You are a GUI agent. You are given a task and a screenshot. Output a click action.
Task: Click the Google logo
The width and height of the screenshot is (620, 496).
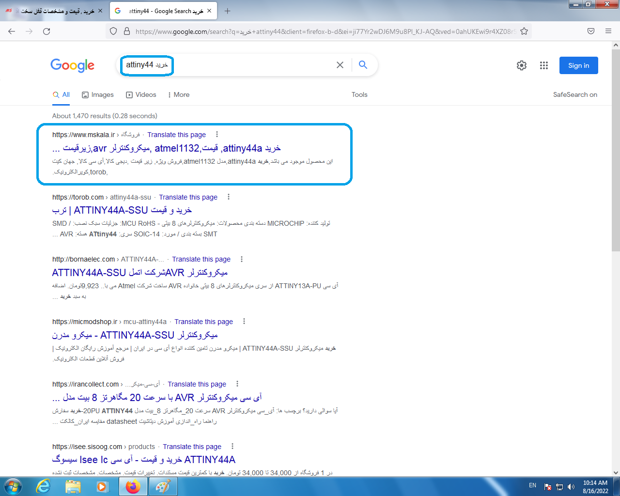[73, 65]
